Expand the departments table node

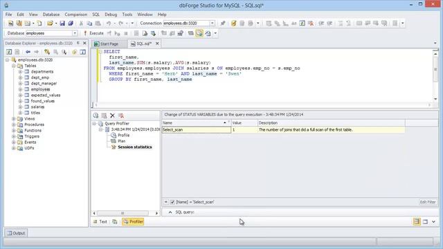click(x=20, y=72)
